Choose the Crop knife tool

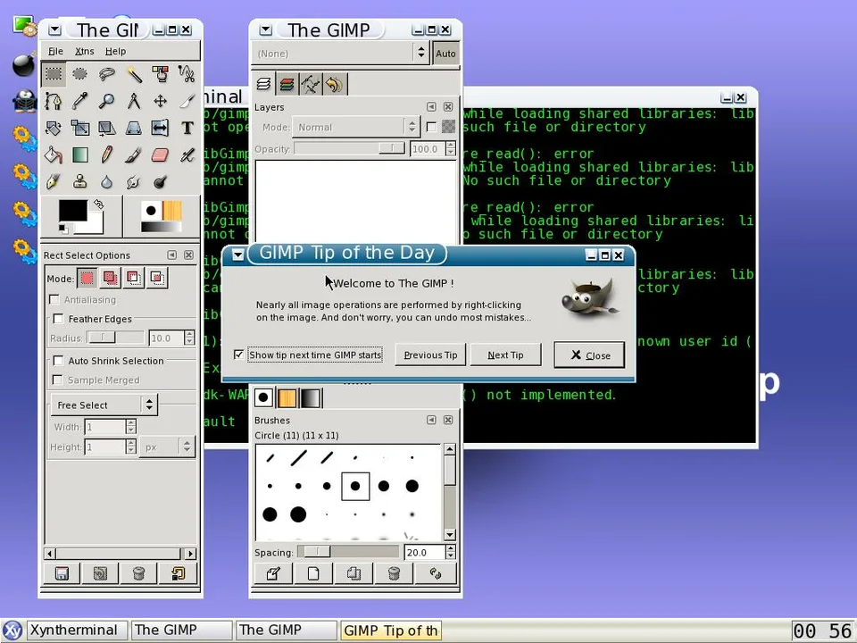(187, 101)
